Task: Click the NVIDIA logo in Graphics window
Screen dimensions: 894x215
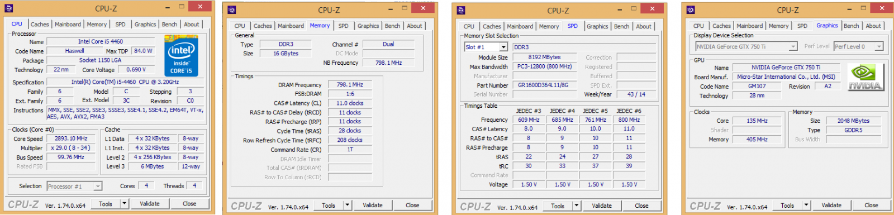Action: tap(866, 77)
